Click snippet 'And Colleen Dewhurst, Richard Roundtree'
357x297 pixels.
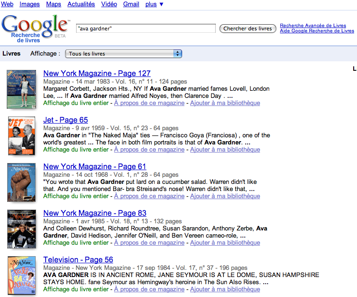click(155, 232)
